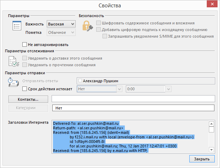
Task: Click inside the Заголовки Интернета text area
Action: pos(130,136)
